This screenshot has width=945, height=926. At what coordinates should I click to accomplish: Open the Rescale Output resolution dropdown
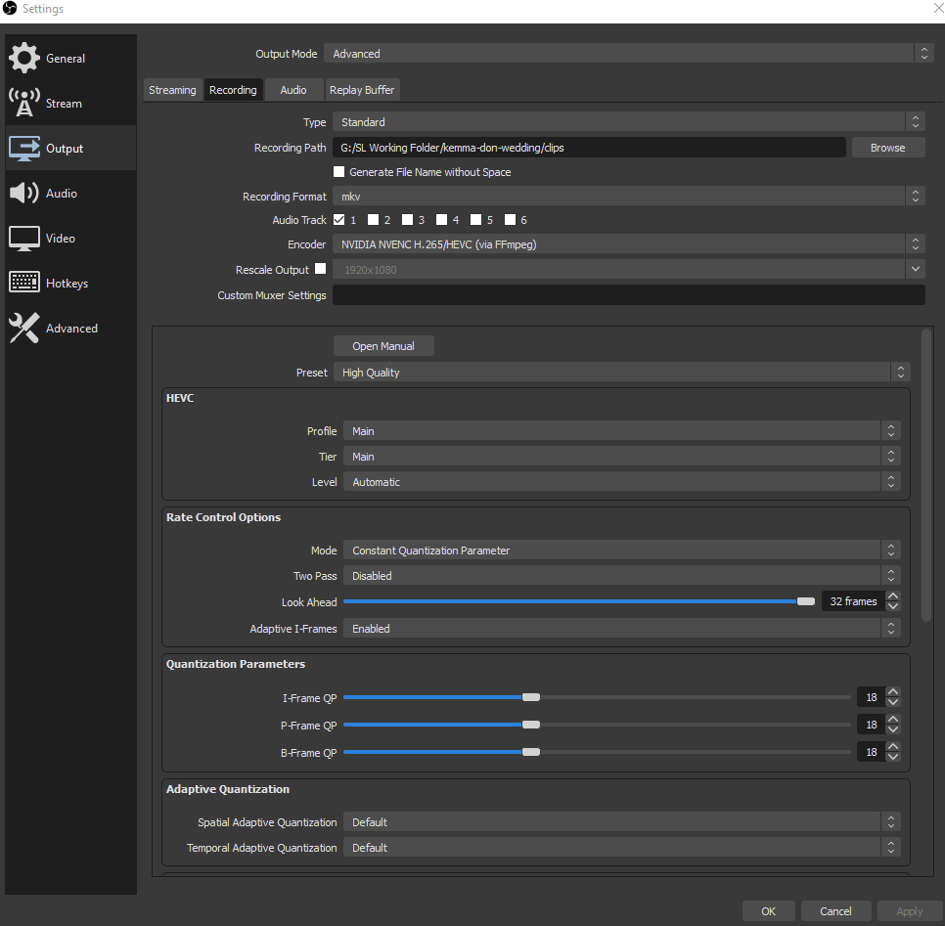pyautogui.click(x=629, y=269)
